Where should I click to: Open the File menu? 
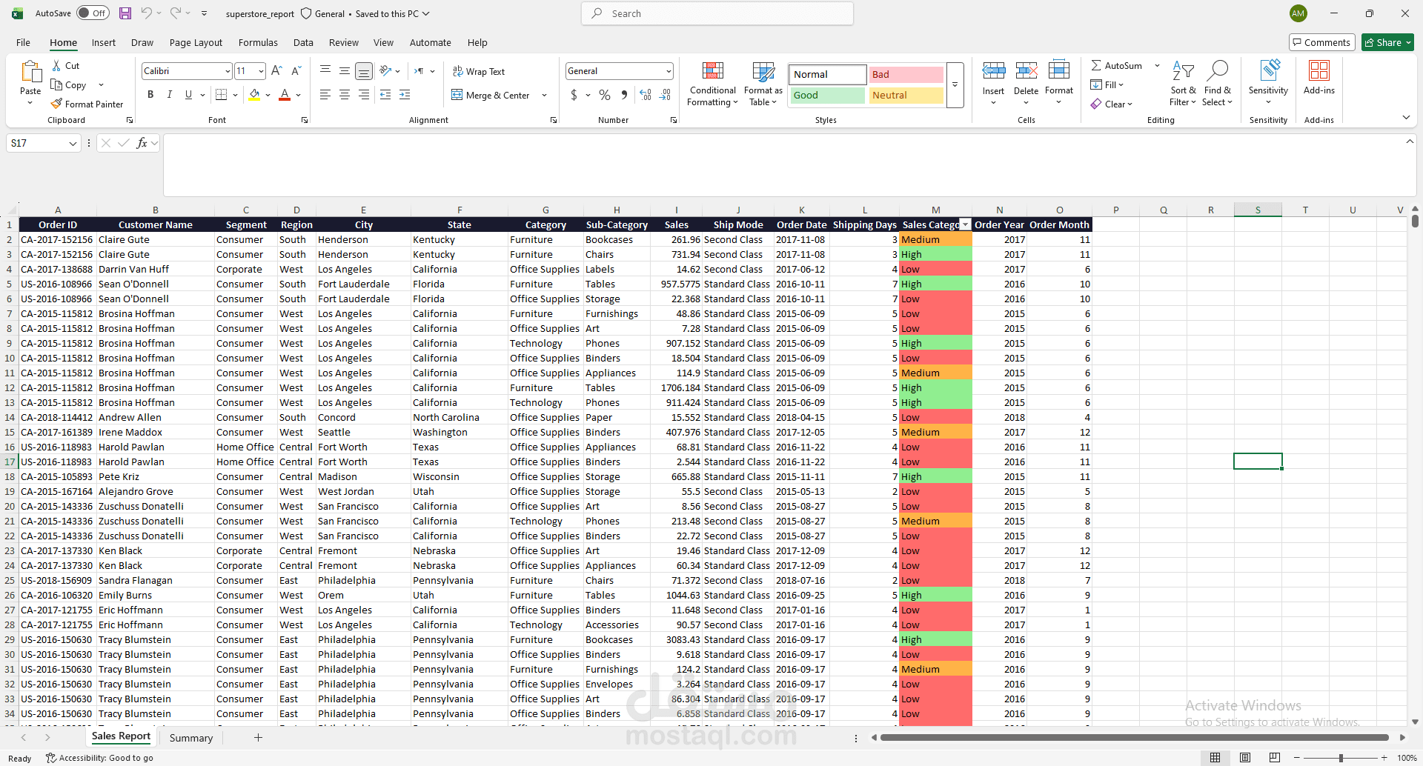pyautogui.click(x=24, y=42)
